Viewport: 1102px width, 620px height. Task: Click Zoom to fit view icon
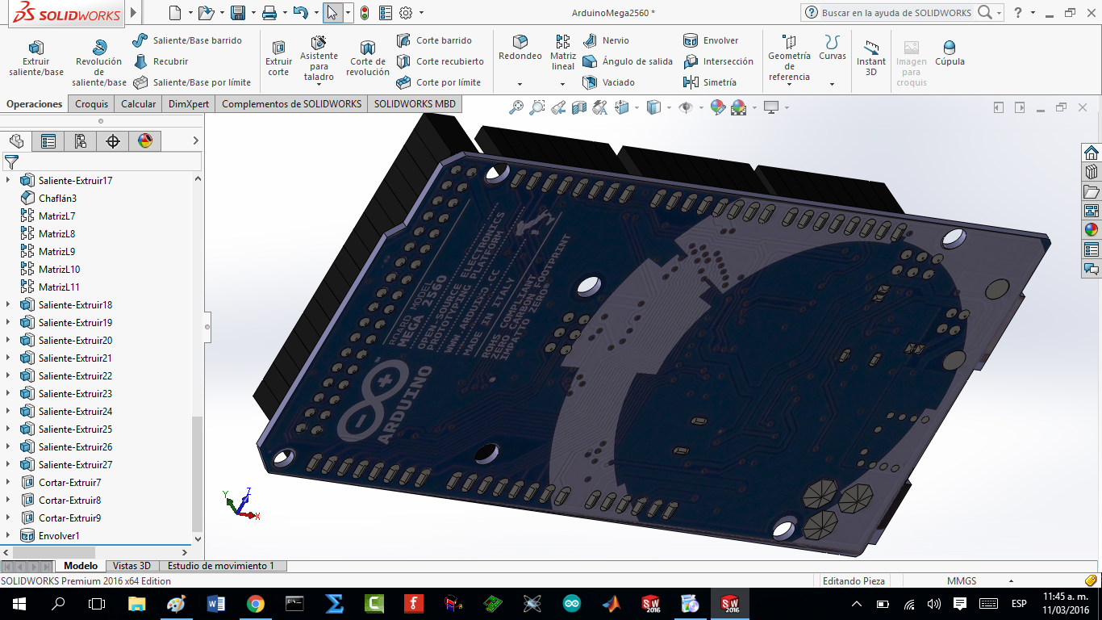tap(516, 107)
